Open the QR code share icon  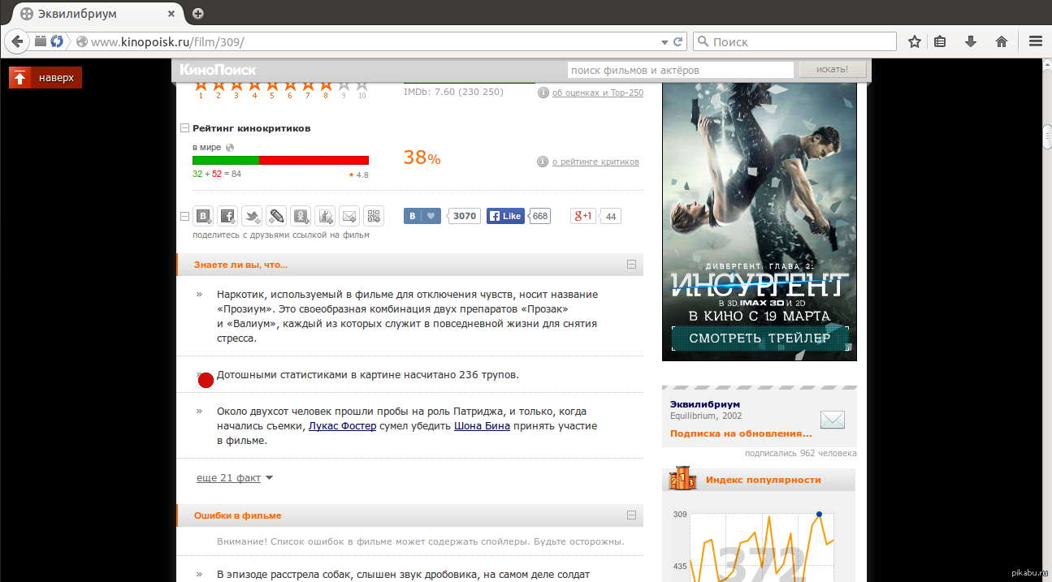coord(373,216)
